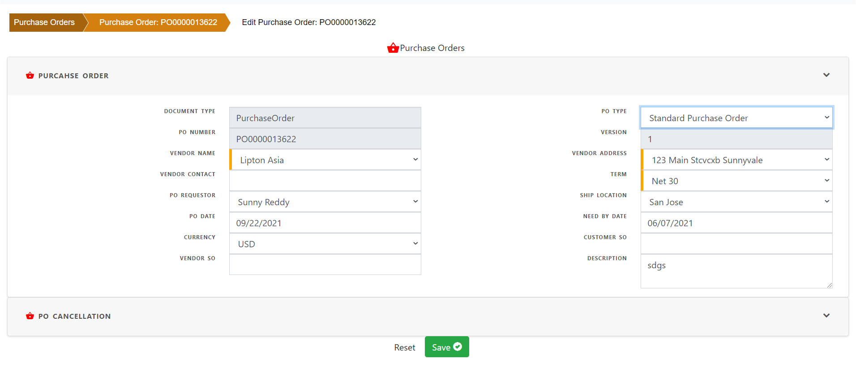Open the Vendor Address dropdown
Screen dimensions: 856x376
tap(737, 160)
